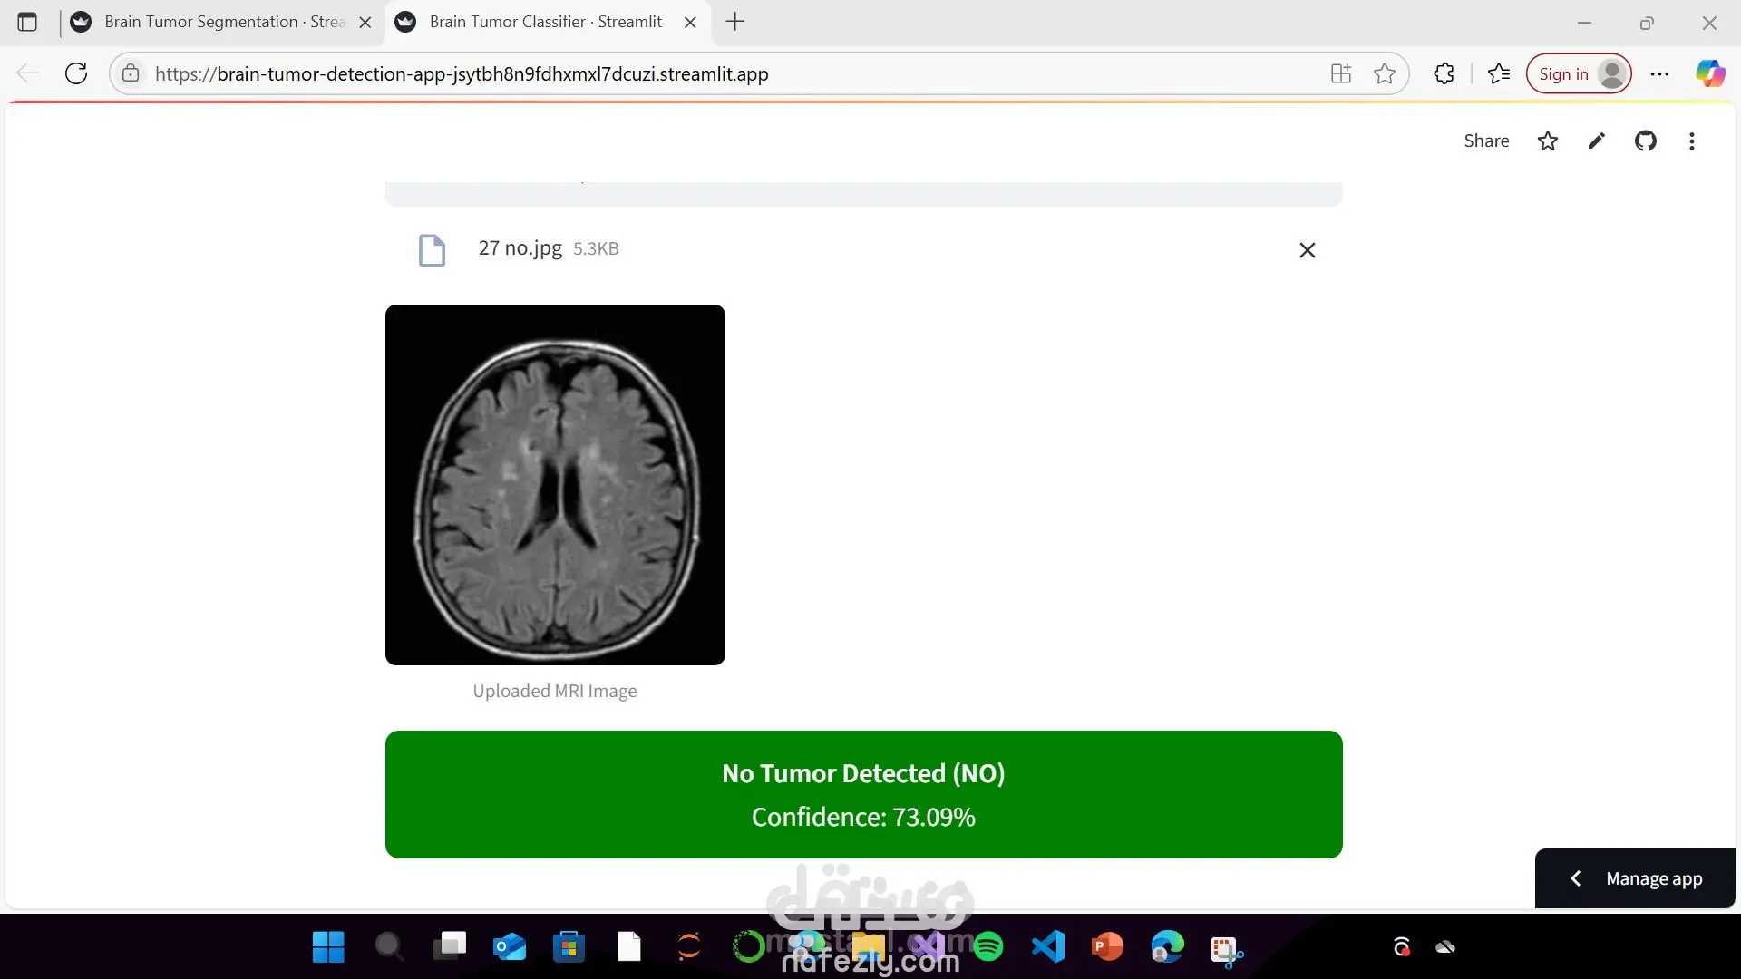
Task: Open Spotify from the taskbar
Action: (988, 947)
